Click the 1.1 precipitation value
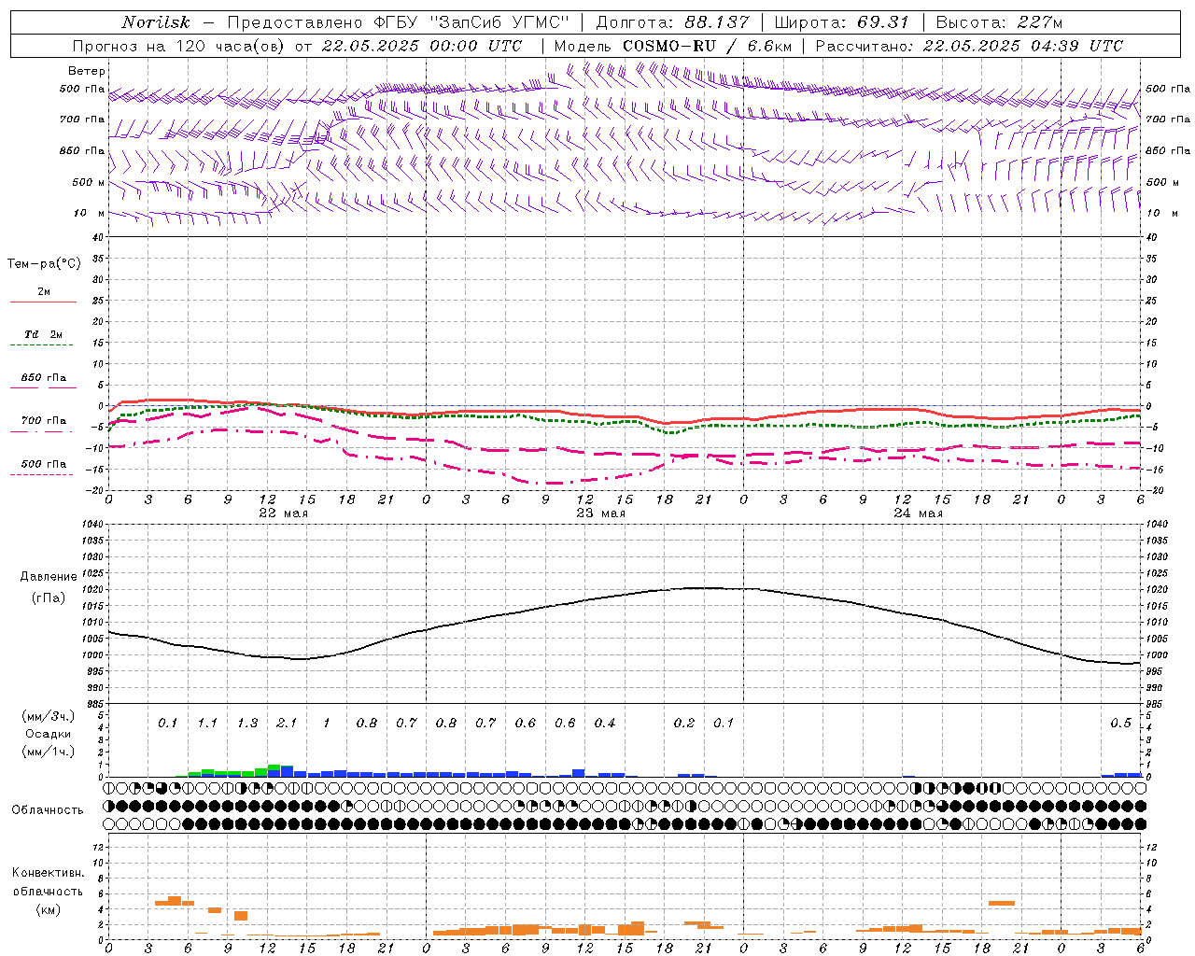Viewport: 1195px width, 956px height. (x=207, y=724)
